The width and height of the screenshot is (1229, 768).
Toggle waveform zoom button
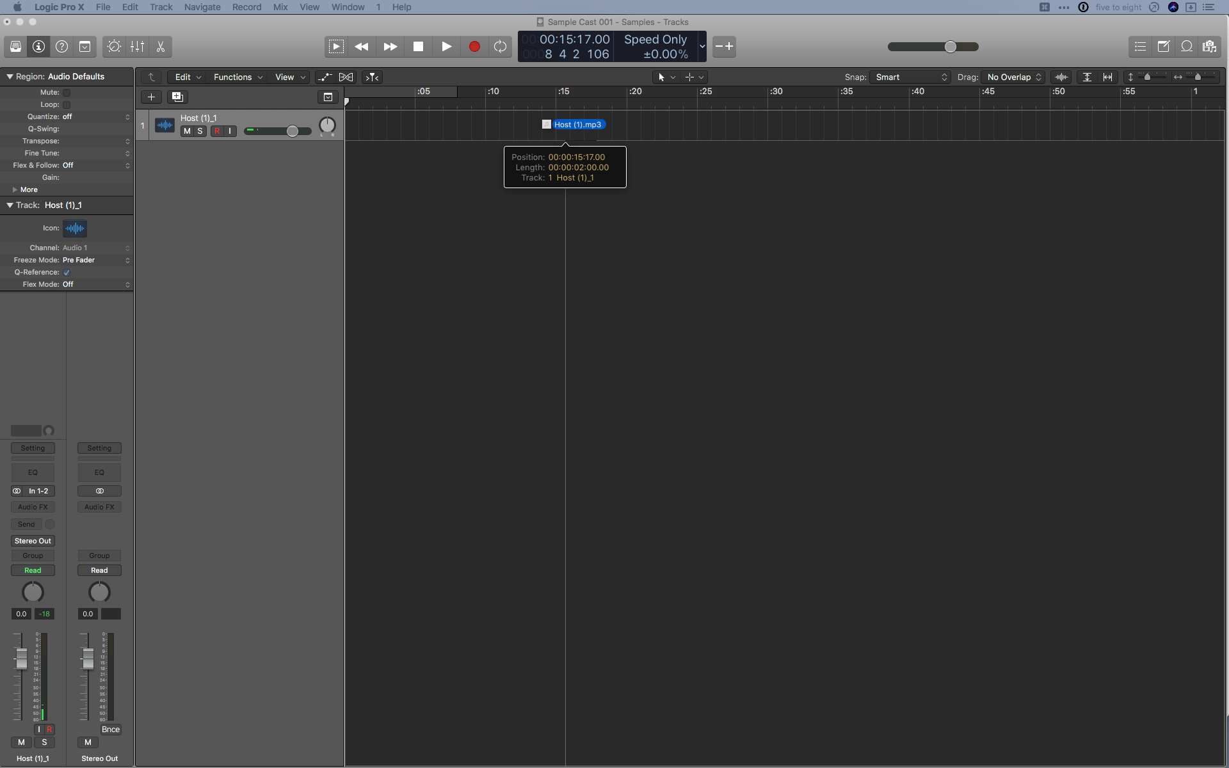click(1061, 77)
